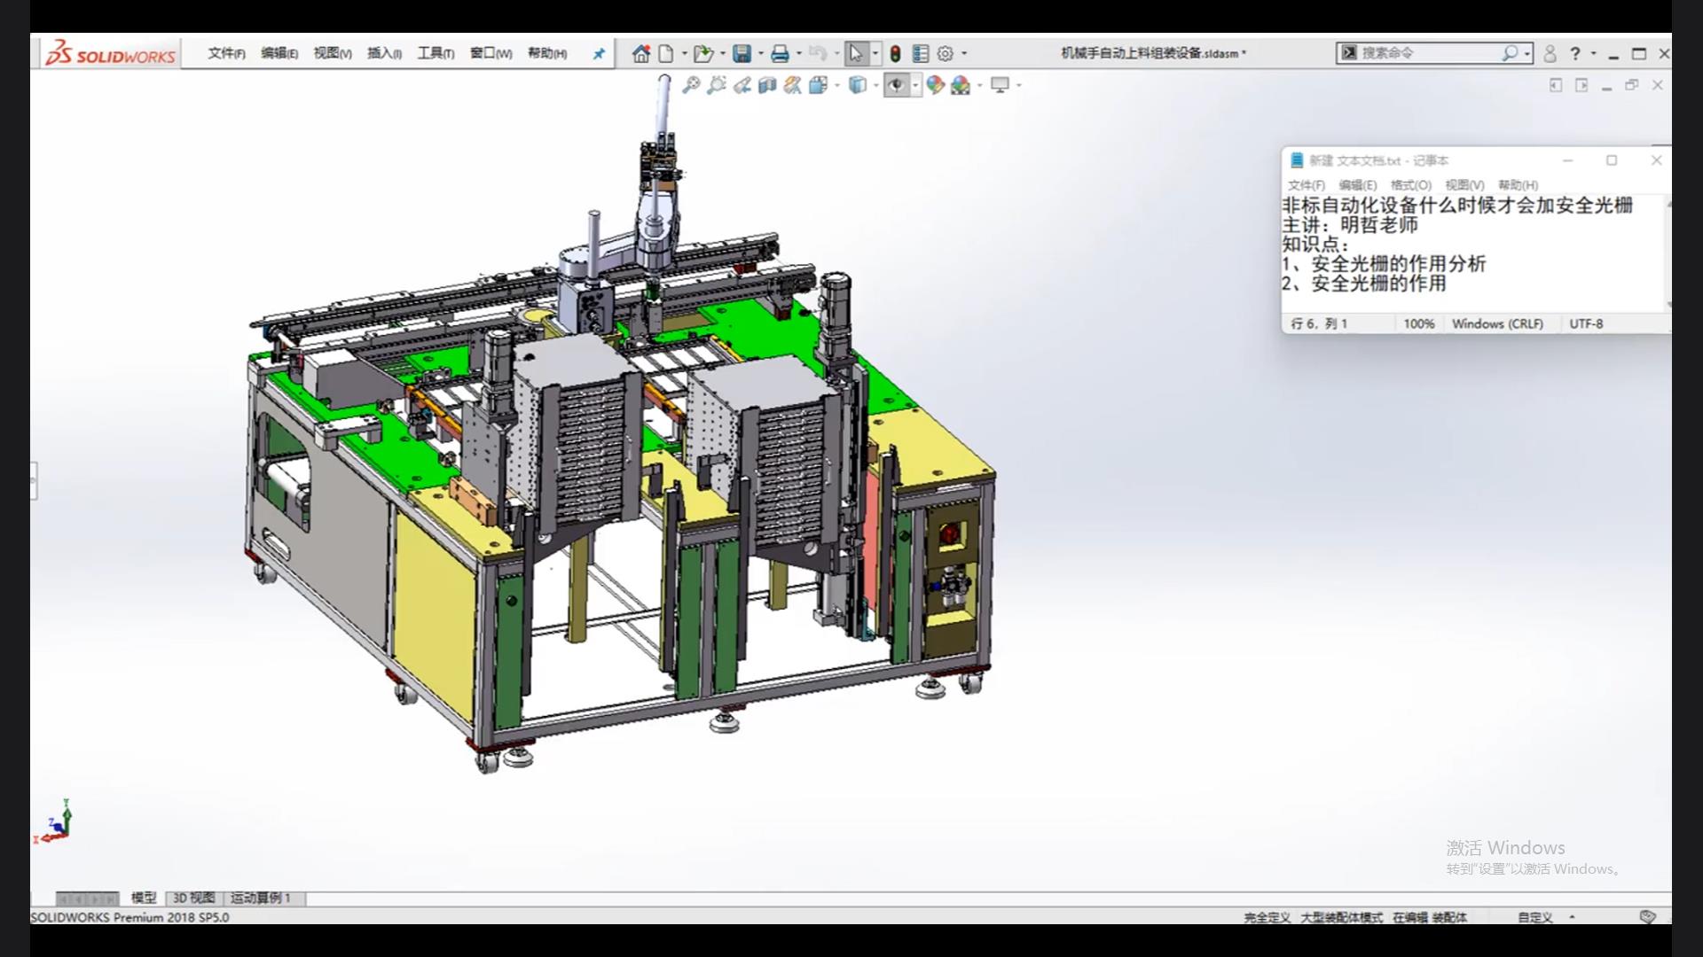Open the 文件(F) menu in SolidWorks
The image size is (1703, 957).
(226, 53)
